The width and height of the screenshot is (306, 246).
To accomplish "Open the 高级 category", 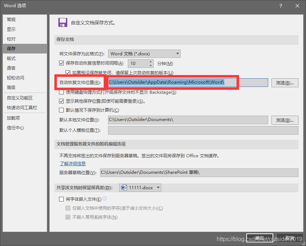I will pyautogui.click(x=25, y=88).
